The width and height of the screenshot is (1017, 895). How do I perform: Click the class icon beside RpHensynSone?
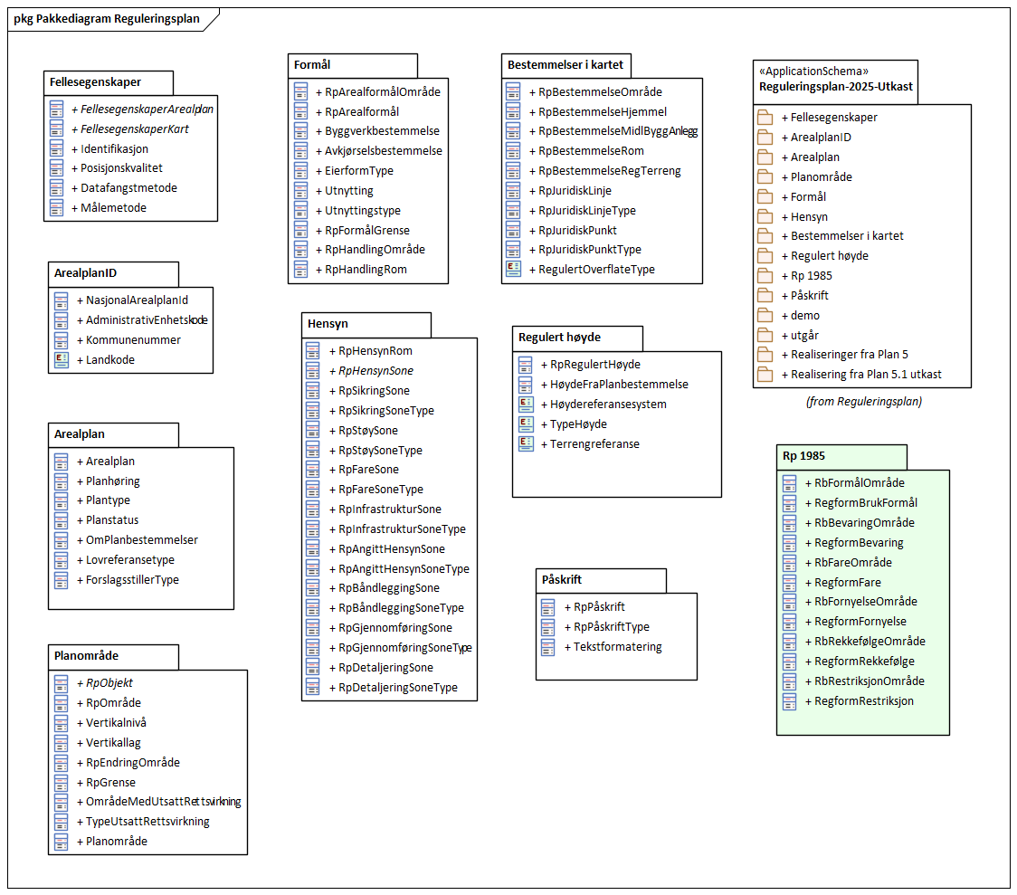(313, 370)
